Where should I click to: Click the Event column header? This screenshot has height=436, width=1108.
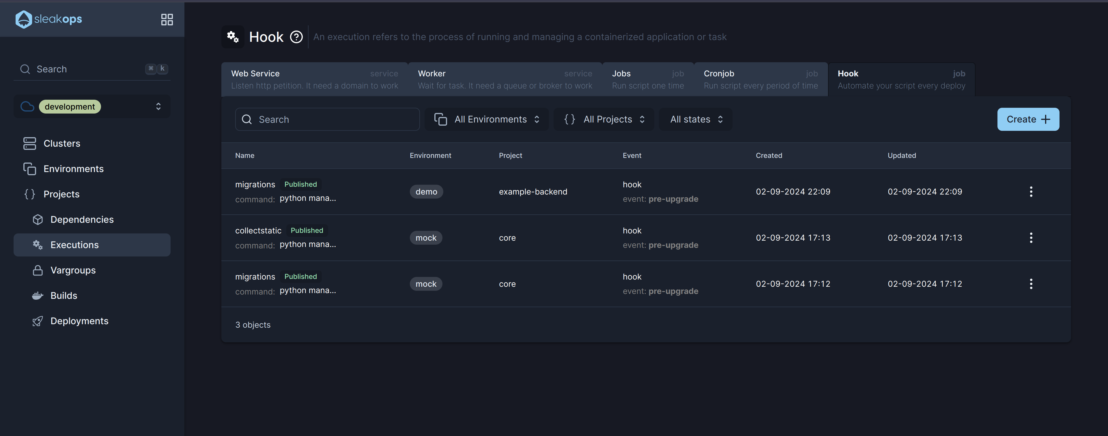tap(632, 156)
